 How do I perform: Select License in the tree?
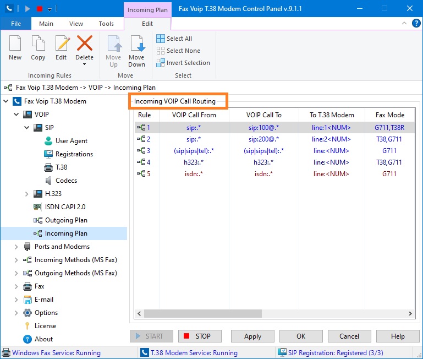pyautogui.click(x=45, y=326)
